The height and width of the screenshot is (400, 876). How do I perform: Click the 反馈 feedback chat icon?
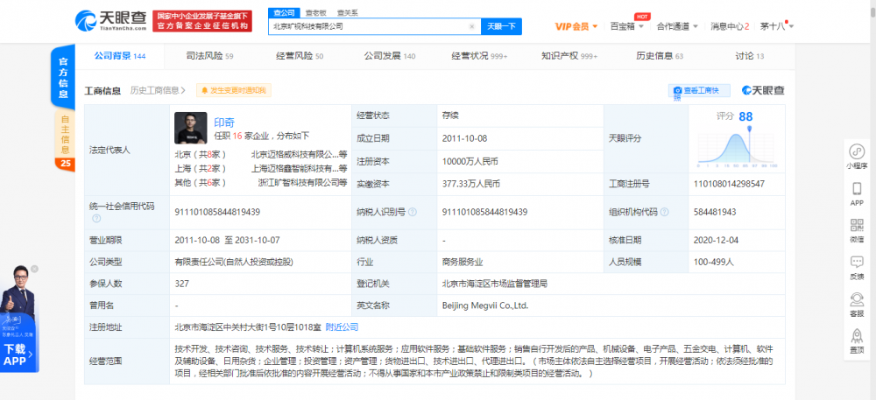click(x=857, y=263)
